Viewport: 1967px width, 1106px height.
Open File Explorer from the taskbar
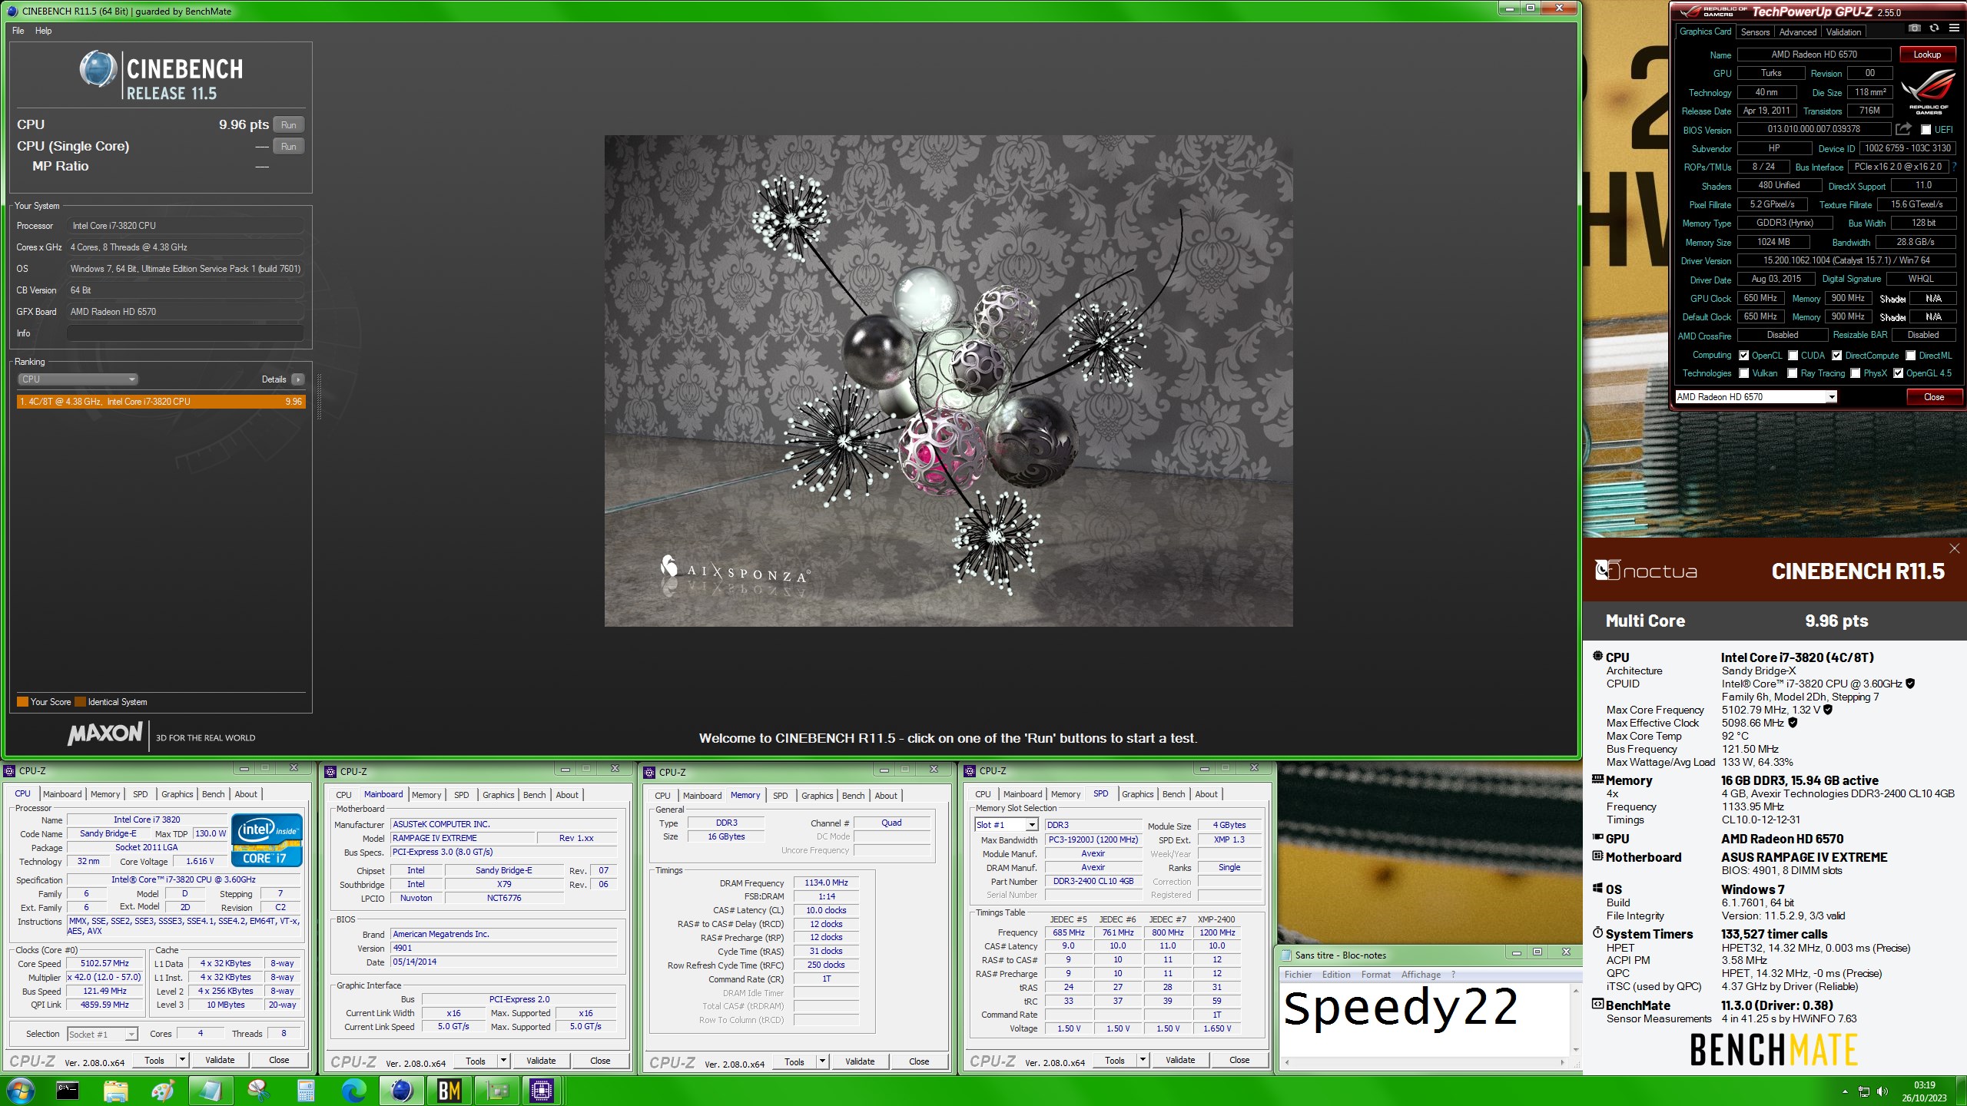[115, 1091]
